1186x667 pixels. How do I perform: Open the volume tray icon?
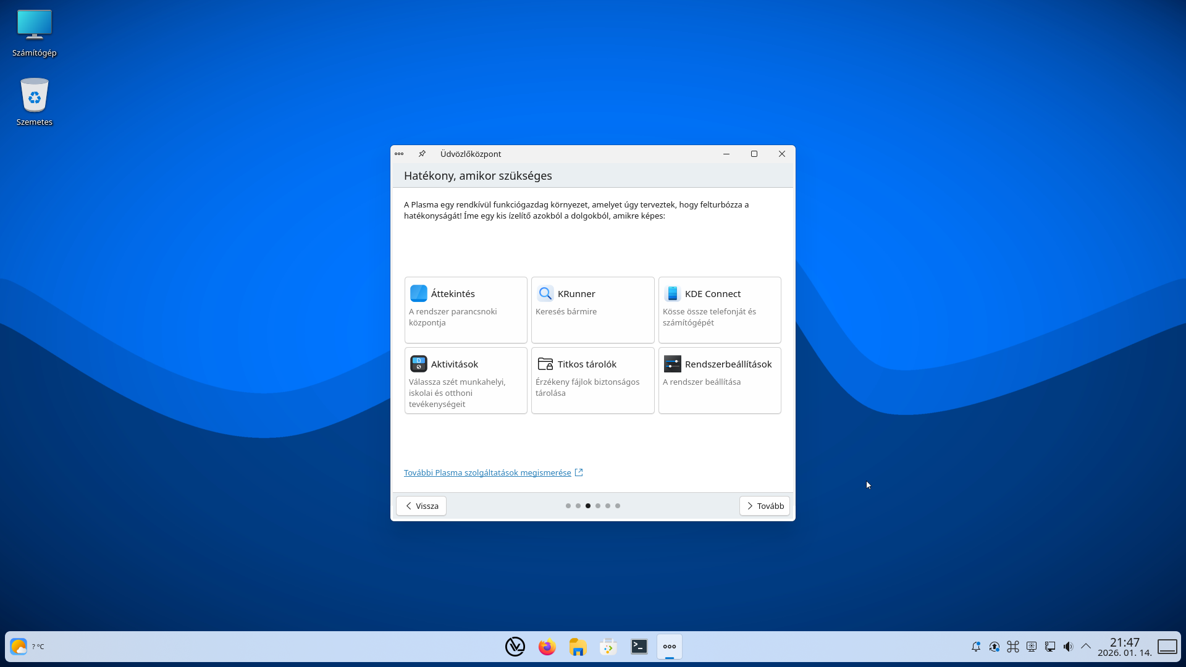1068,647
